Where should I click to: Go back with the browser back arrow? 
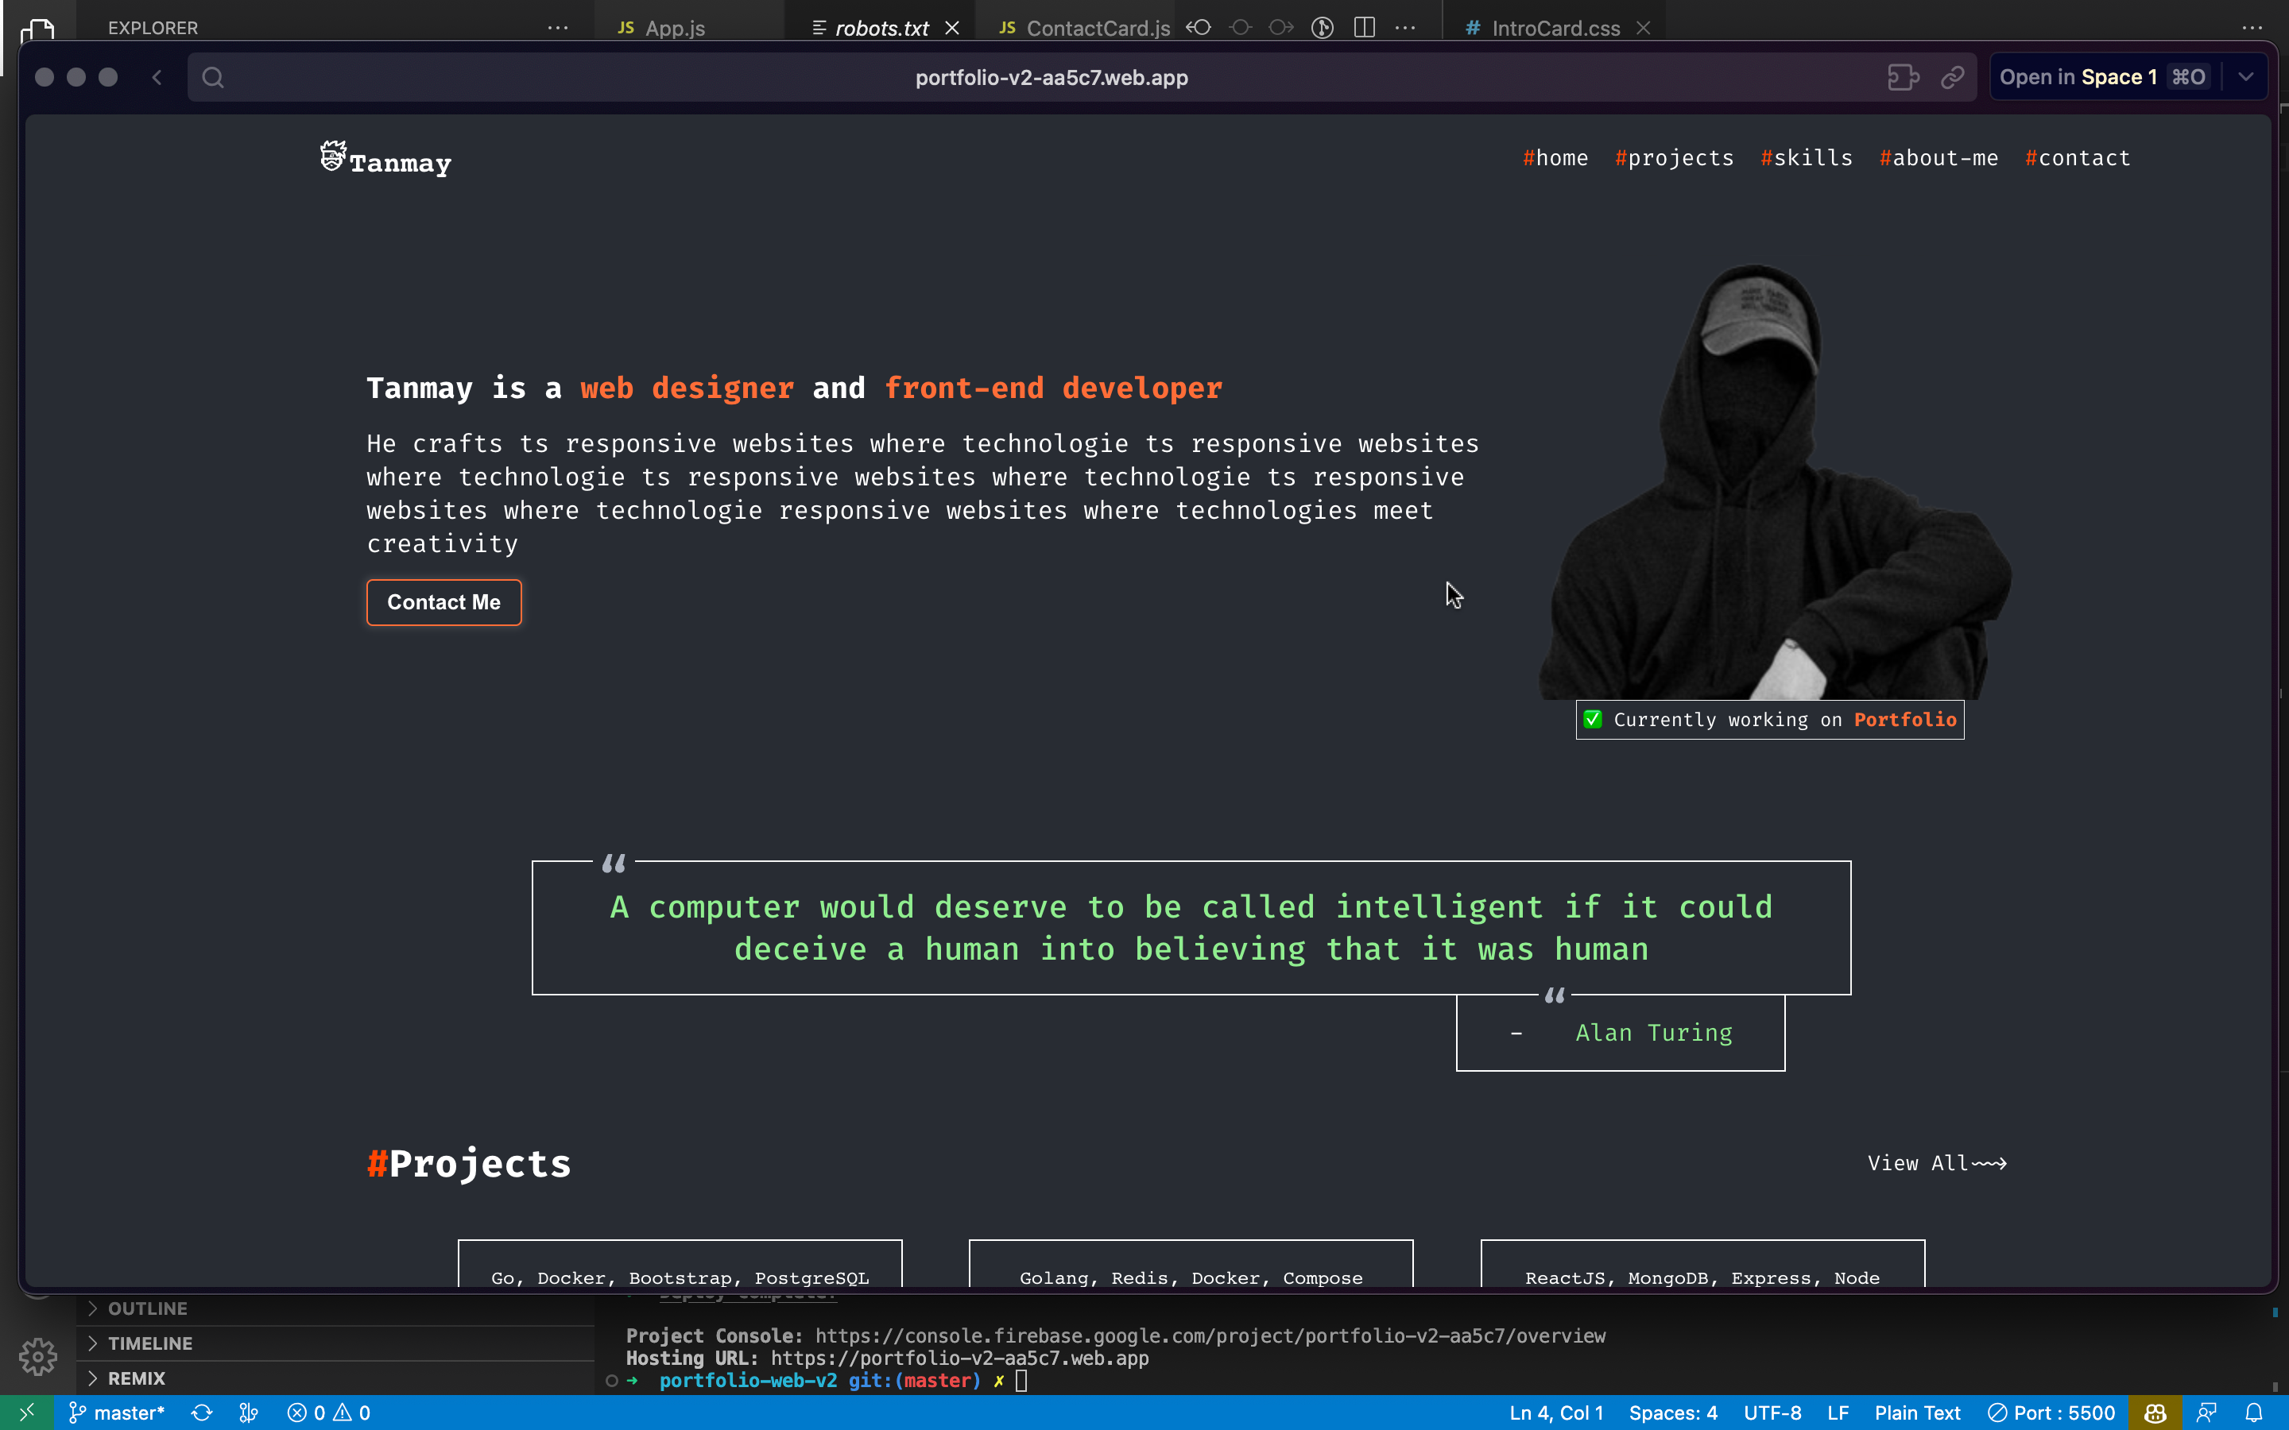tap(157, 78)
